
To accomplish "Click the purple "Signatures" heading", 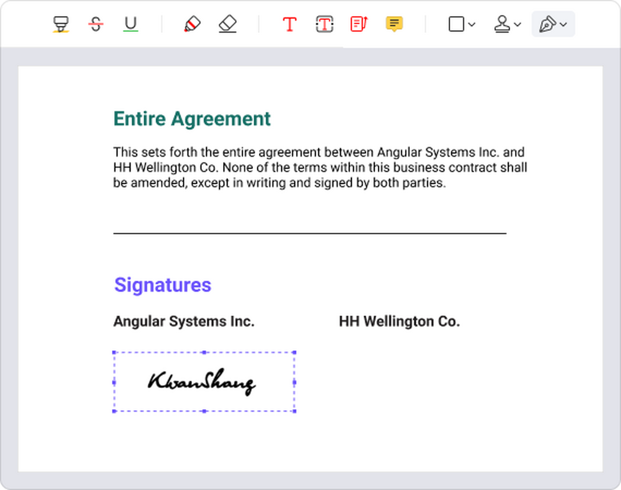I will click(x=162, y=285).
